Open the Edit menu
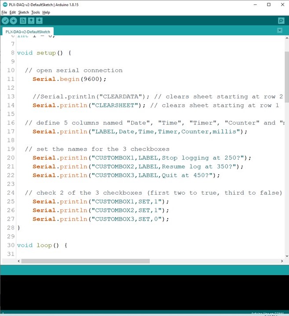Viewport: 289px width, 316px height. (x=13, y=12)
